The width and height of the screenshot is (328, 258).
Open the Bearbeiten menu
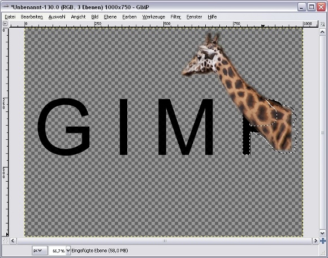pos(32,17)
